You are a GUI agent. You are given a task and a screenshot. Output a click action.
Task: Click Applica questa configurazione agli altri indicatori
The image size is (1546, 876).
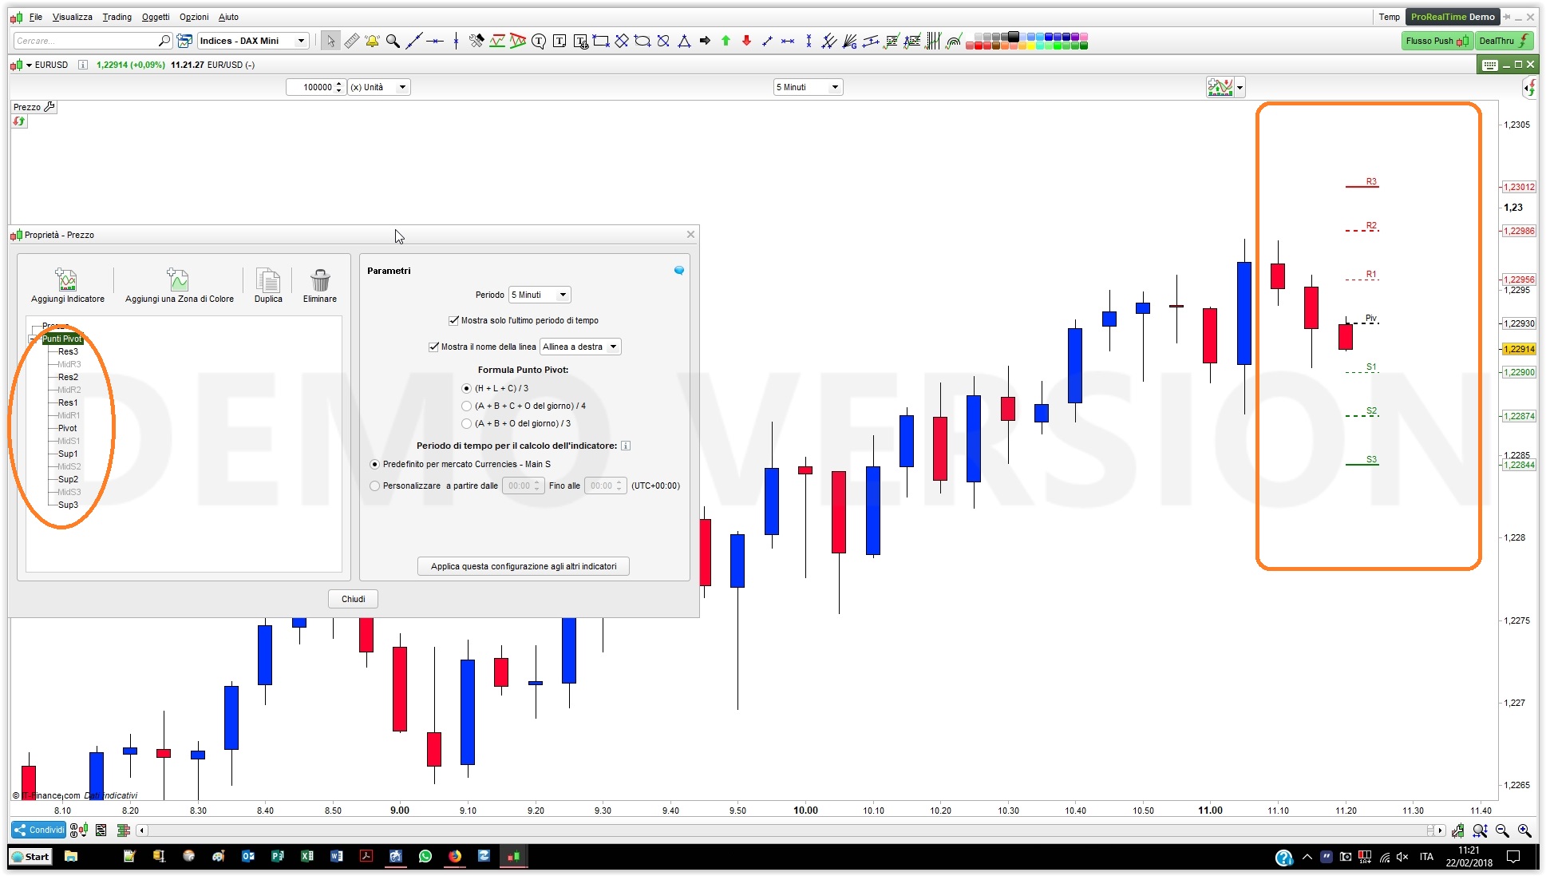point(524,566)
